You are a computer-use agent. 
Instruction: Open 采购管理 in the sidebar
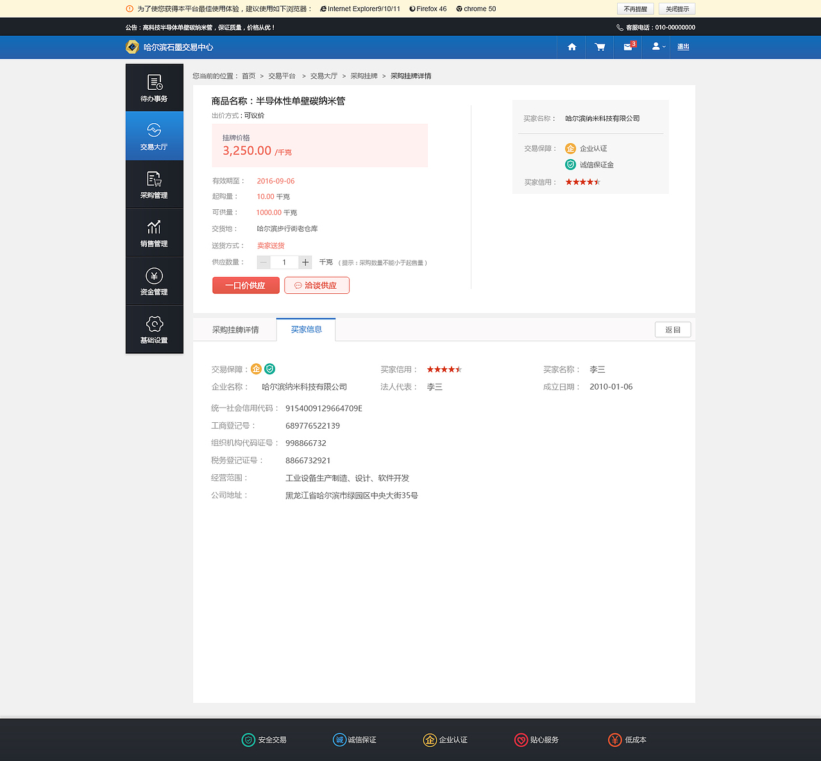[x=154, y=185]
